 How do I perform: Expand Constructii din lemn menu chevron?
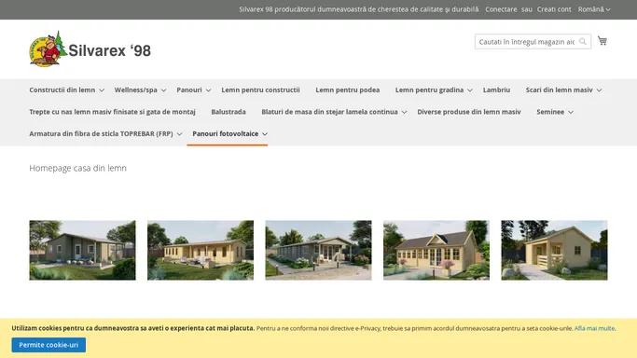coord(102,90)
